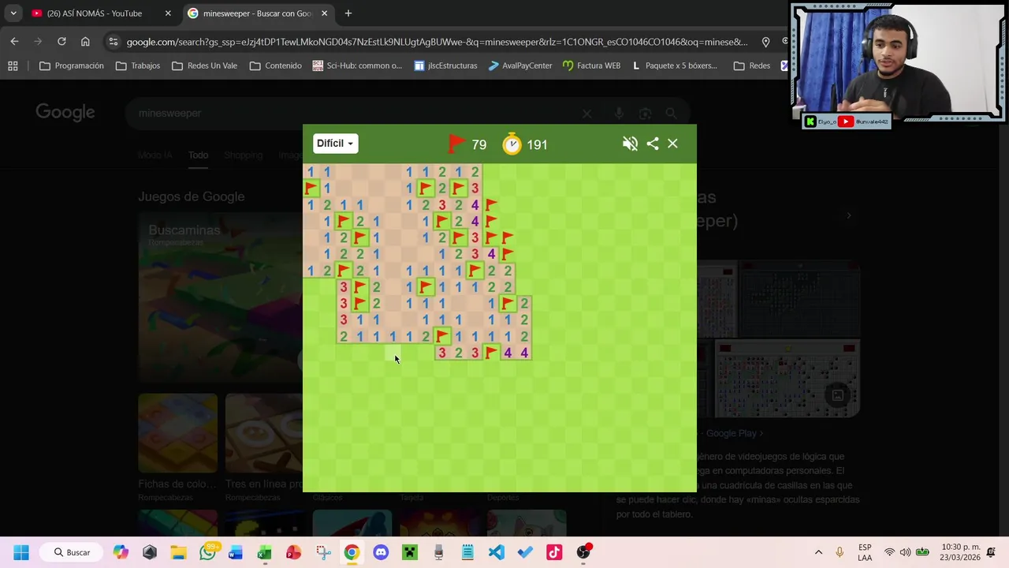Image resolution: width=1009 pixels, height=568 pixels.
Task: Click the address bar URL field
Action: tap(437, 42)
